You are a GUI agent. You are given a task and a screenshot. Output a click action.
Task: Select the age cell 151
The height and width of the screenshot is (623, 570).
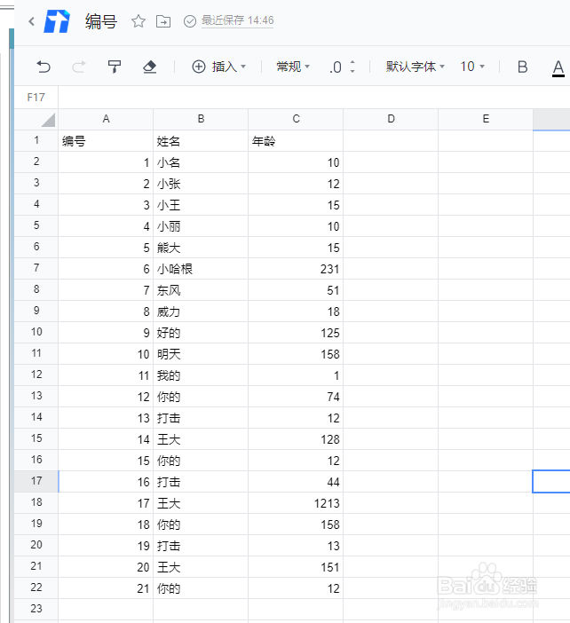pyautogui.click(x=296, y=567)
